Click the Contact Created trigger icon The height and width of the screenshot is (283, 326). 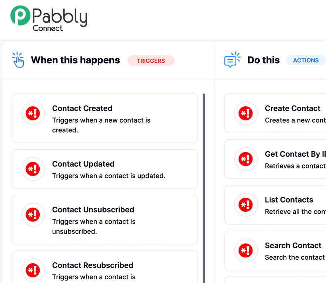coord(33,113)
